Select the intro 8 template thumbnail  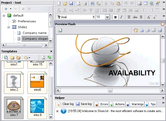pyautogui.click(x=37, y=108)
